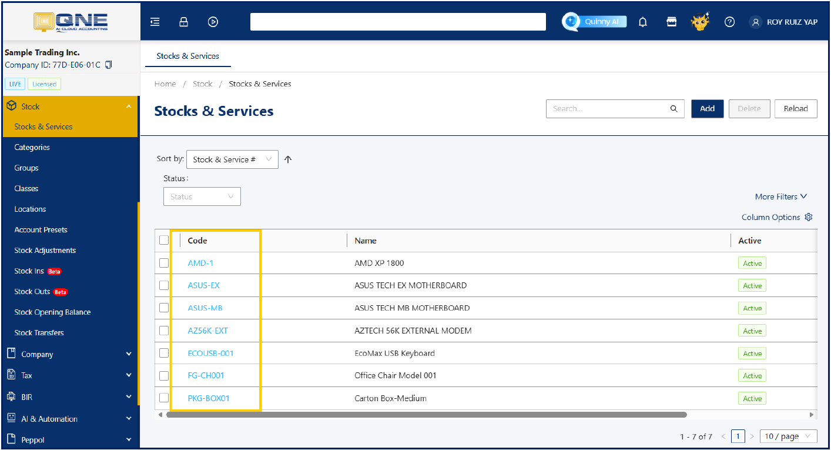Click Home breadcrumb link
This screenshot has height=450, width=831.
pyautogui.click(x=165, y=84)
